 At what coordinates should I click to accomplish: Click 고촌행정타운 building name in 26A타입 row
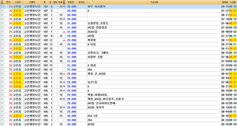click(33, 32)
